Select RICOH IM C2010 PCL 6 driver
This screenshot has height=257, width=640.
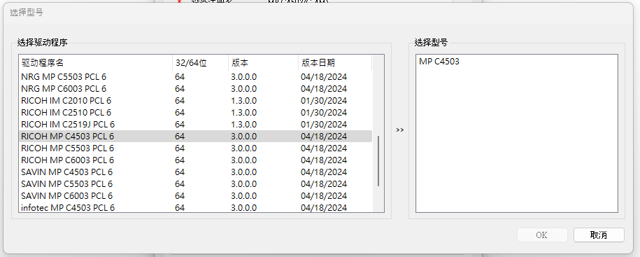click(x=195, y=101)
